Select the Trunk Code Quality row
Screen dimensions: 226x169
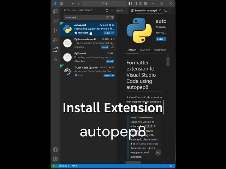pos(89,71)
